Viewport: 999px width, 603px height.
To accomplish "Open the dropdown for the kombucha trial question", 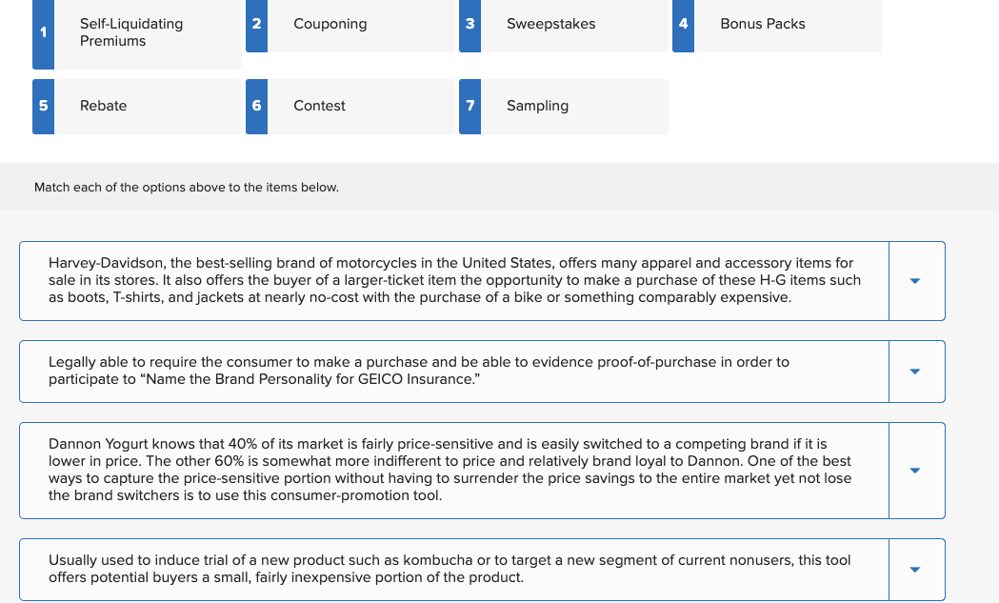I will pos(915,569).
